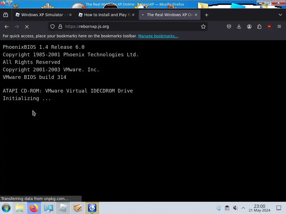Viewport: 286px width, 214px height.
Task: Switch to How to Install and Play tab
Action: [x=106, y=15]
